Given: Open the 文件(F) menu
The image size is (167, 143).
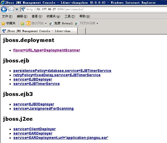Looking at the screenshot, I should (x=7, y=16).
